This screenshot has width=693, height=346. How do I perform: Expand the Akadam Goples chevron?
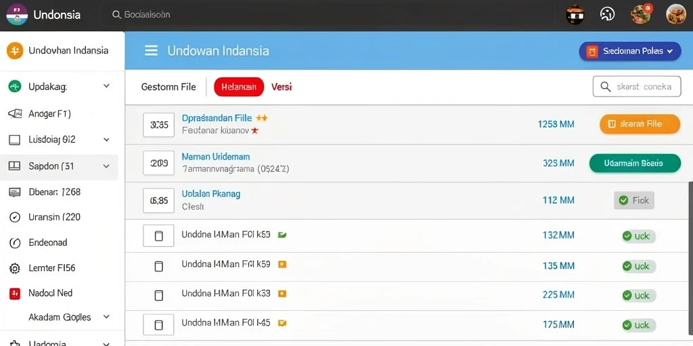[106, 317]
